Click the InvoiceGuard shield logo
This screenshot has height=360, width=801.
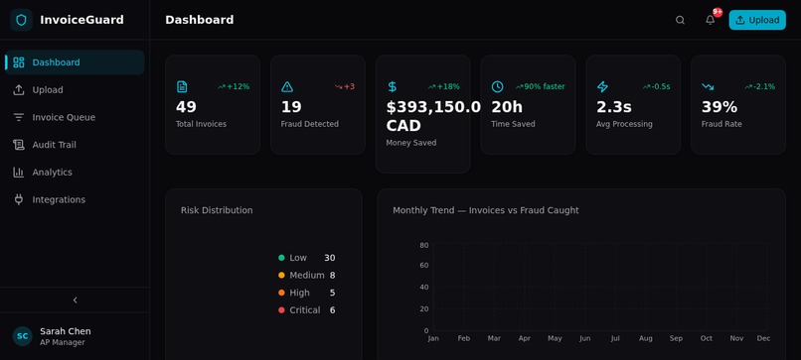(x=21, y=20)
